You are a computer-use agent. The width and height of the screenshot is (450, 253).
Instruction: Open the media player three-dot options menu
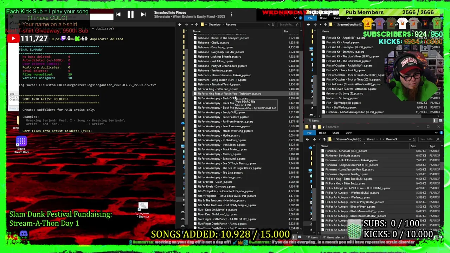231,14
